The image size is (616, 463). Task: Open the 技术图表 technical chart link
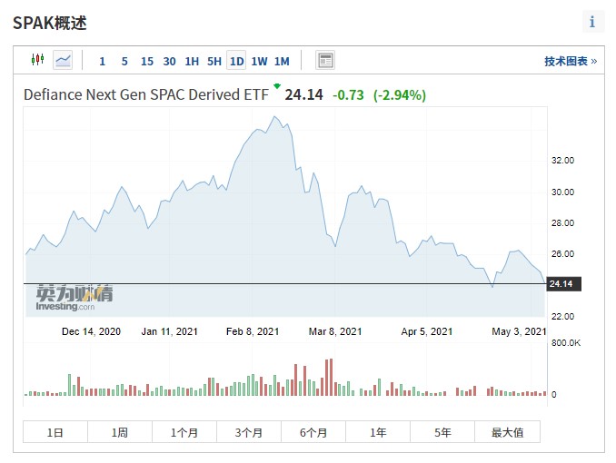coord(571,61)
